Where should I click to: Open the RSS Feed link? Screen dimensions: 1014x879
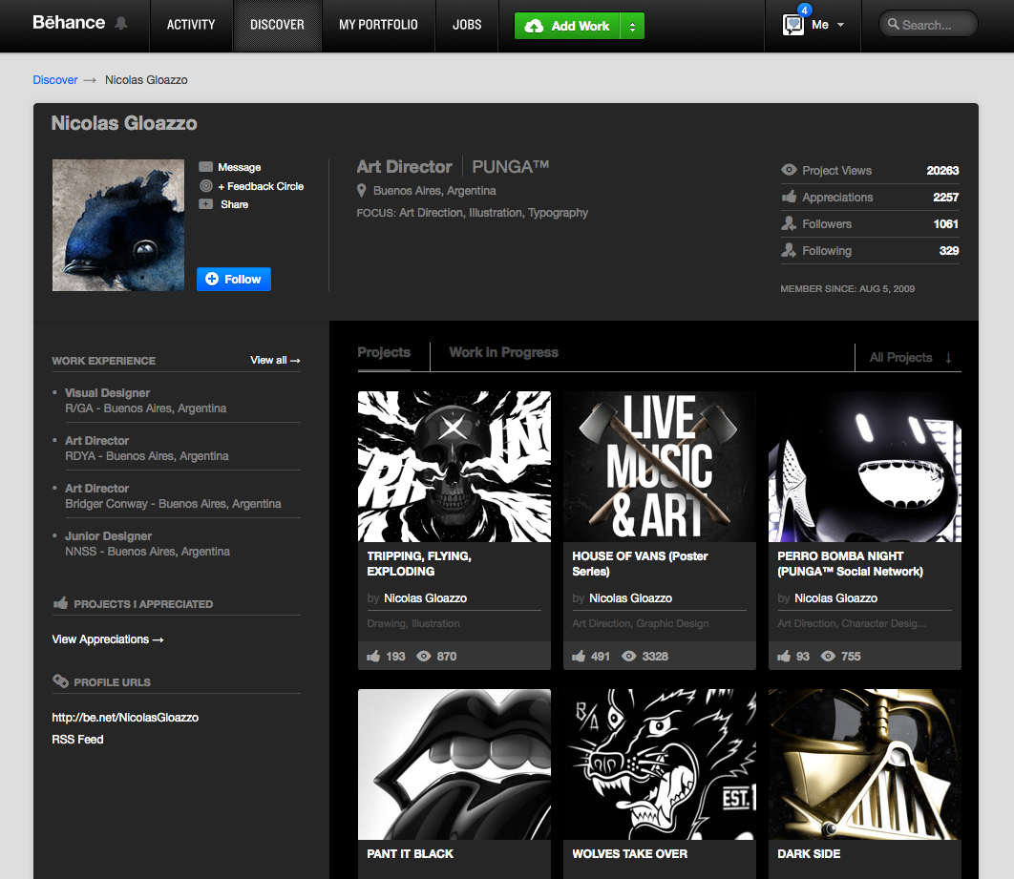coord(77,740)
